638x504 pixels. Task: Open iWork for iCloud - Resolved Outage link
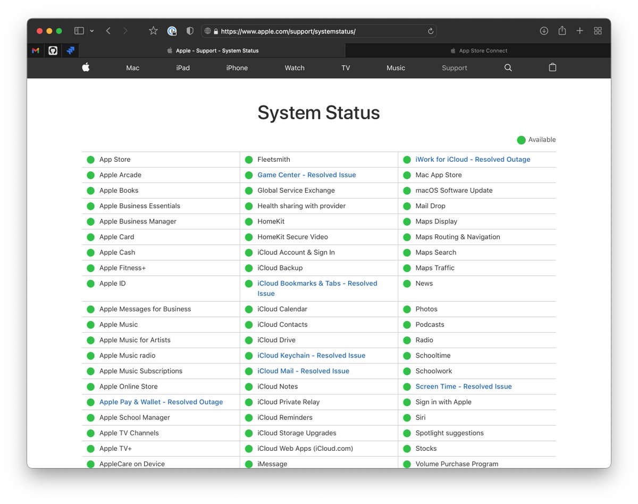pos(473,159)
